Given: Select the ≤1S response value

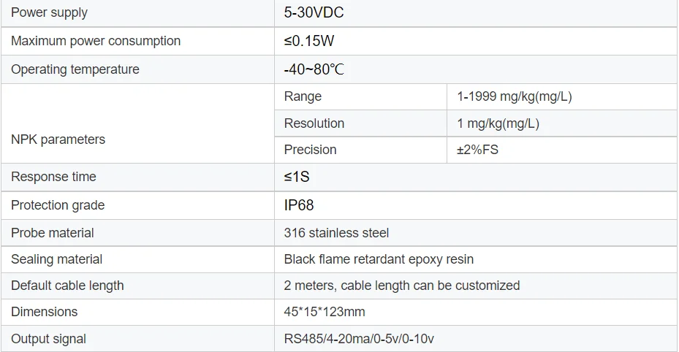Looking at the screenshot, I should [297, 177].
